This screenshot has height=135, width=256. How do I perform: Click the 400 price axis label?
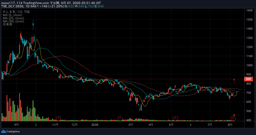click(249, 120)
